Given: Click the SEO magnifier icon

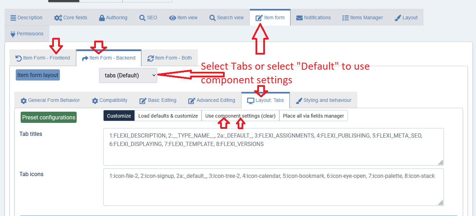Looking at the screenshot, I should pyautogui.click(x=142, y=18).
